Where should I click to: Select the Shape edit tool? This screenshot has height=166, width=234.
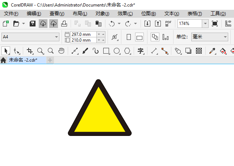coord(17,51)
